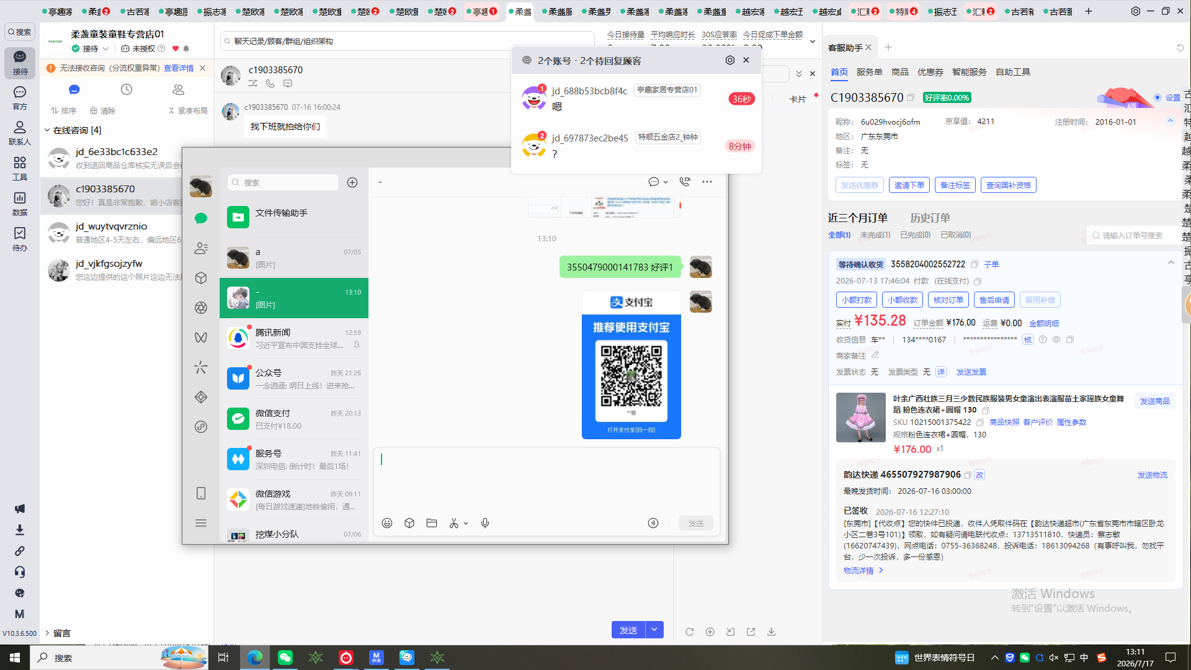Click WeChat send file folder icon
The image size is (1191, 670).
coord(432,523)
